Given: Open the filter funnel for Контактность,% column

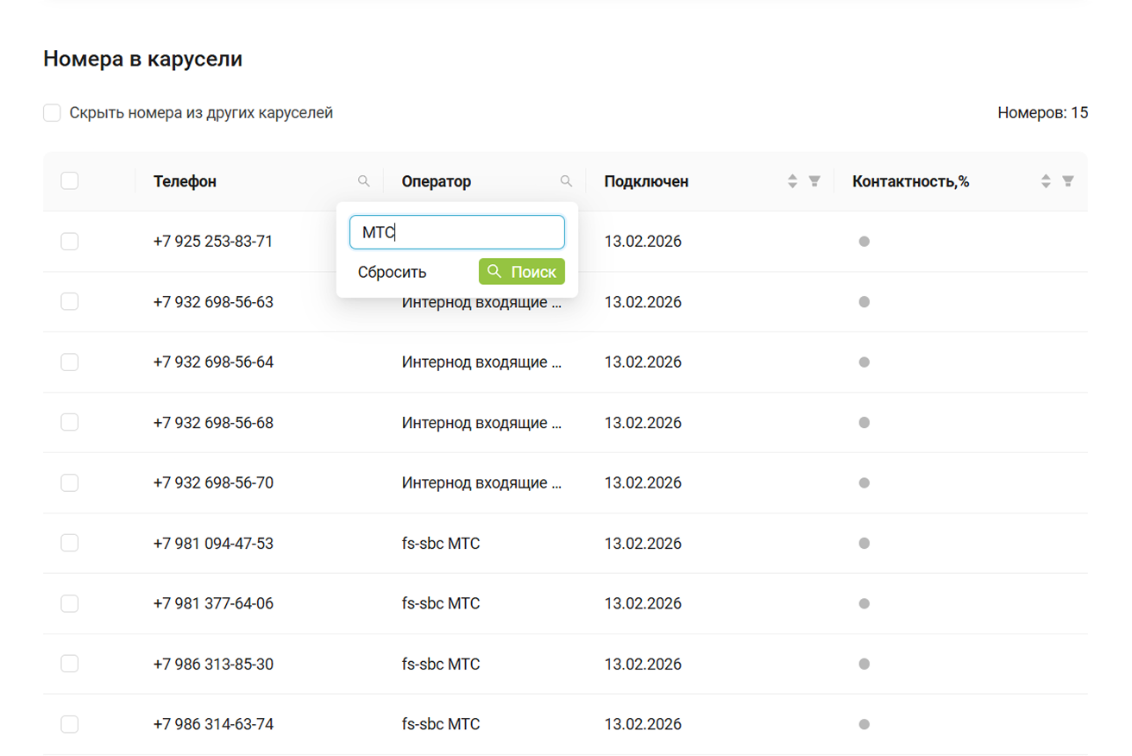Looking at the screenshot, I should [1068, 181].
